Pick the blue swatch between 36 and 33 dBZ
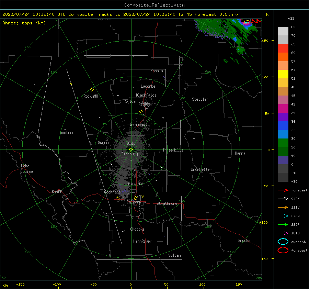This screenshot has width=309, height=289. pyautogui.click(x=283, y=126)
